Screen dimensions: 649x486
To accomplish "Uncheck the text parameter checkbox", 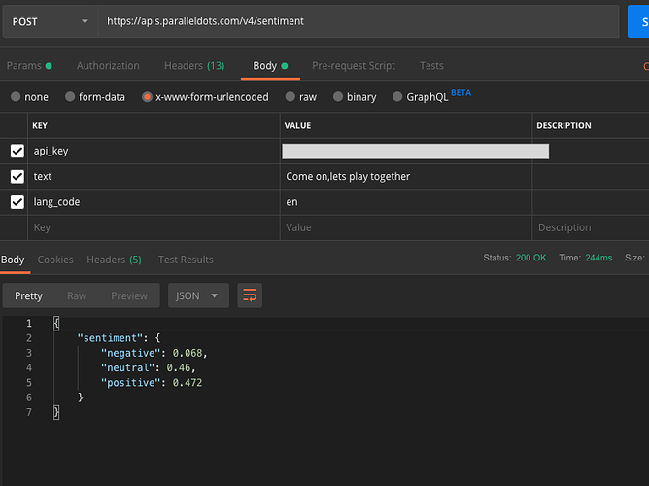I will [17, 177].
